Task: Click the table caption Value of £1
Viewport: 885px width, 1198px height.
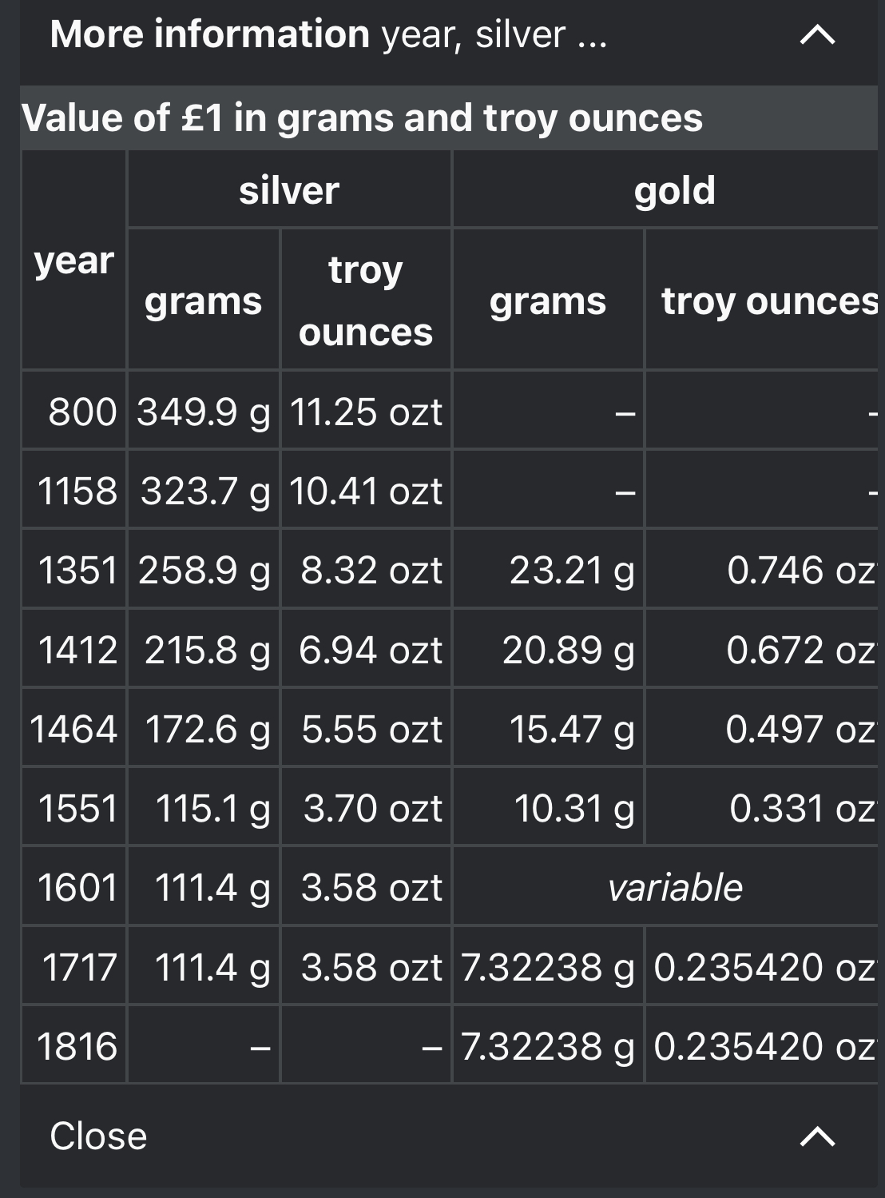Action: 362,118
